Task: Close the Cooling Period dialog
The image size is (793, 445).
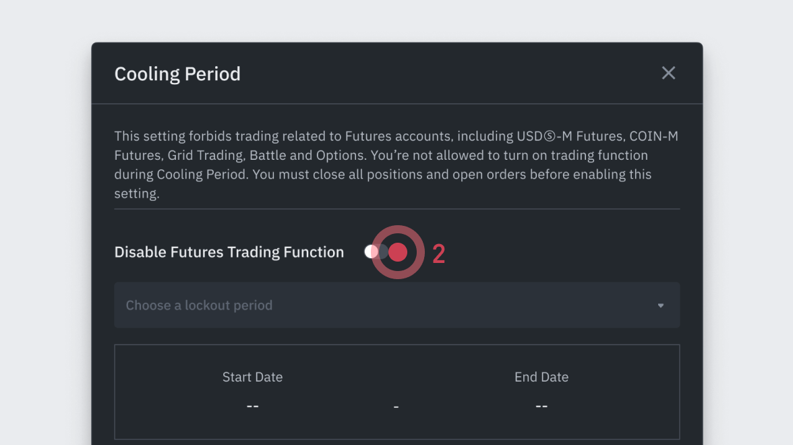Action: point(668,73)
